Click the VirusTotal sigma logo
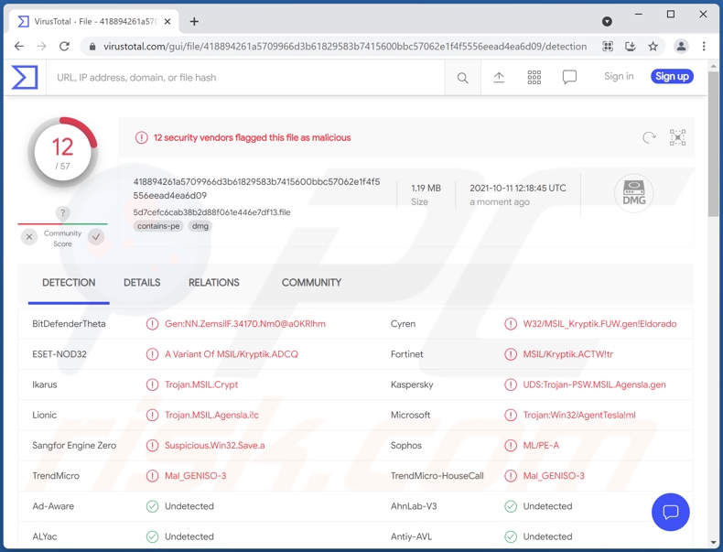Screen dimensions: 723x552 pos(25,77)
